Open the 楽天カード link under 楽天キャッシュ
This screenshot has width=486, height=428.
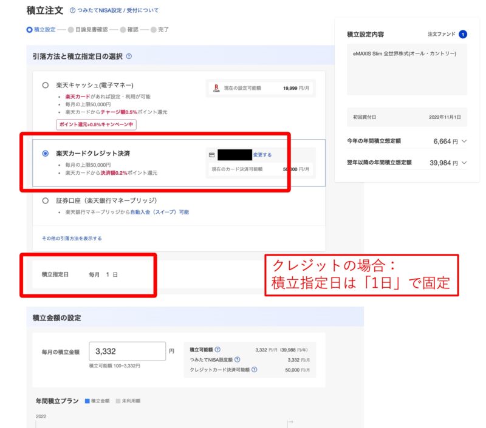click(78, 97)
